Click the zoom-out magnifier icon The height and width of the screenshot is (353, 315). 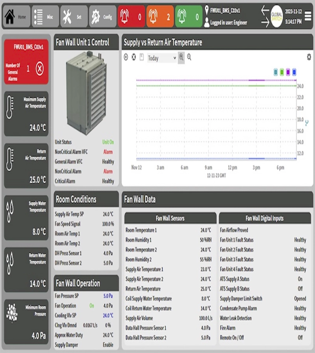(189, 57)
